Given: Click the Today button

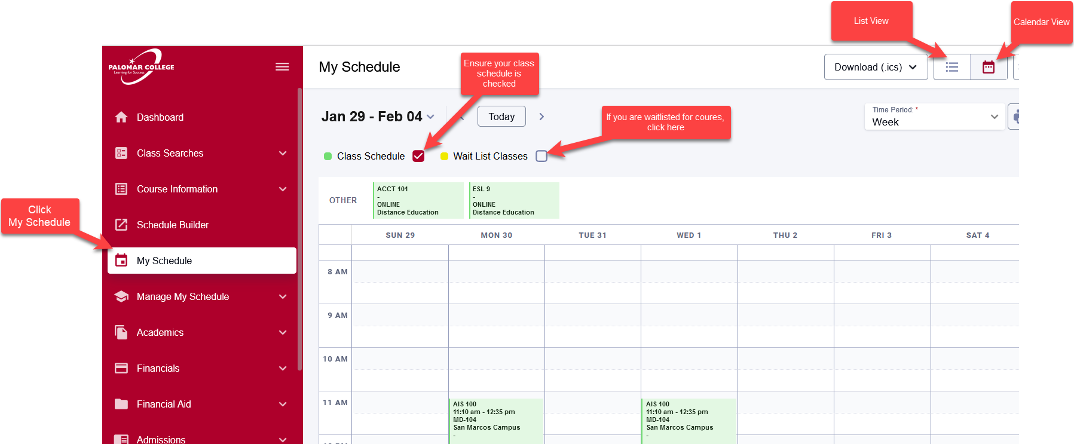Looking at the screenshot, I should click(x=501, y=117).
